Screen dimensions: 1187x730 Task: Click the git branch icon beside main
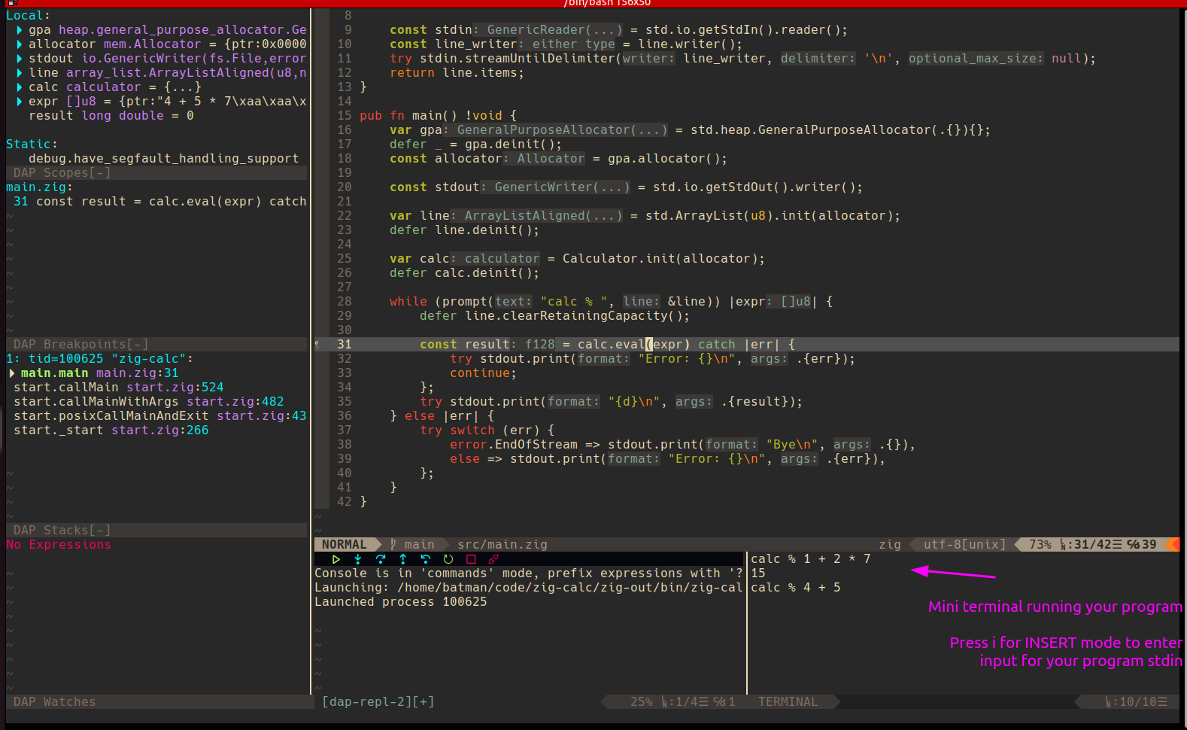[393, 544]
